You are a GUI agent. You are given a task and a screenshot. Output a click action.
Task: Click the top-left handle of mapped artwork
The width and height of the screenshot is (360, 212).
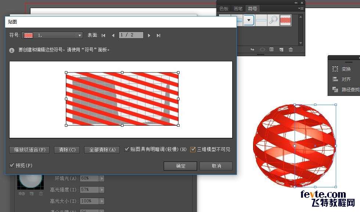66,73
